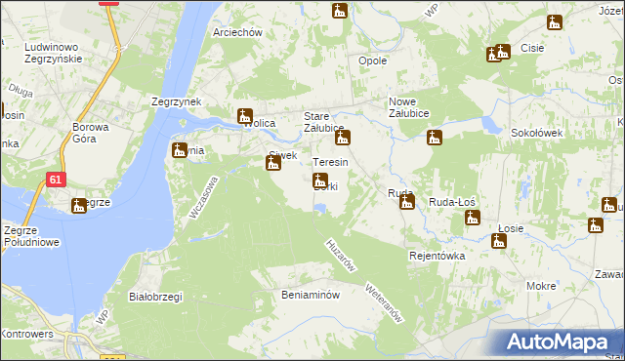The image size is (625, 361).
Task: Click the Mokre village label
Action: (x=541, y=286)
